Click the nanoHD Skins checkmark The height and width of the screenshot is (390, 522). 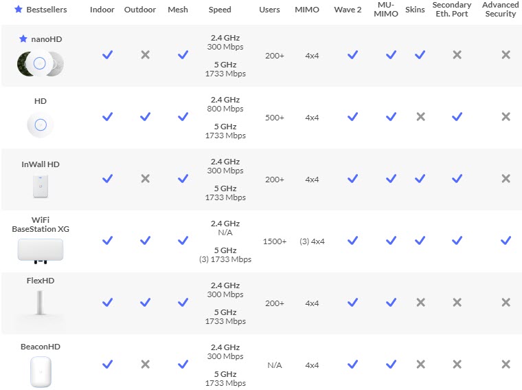pos(420,54)
